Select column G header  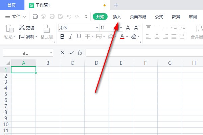coord(170,63)
